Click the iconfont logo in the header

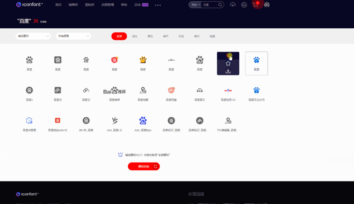(x=29, y=4)
